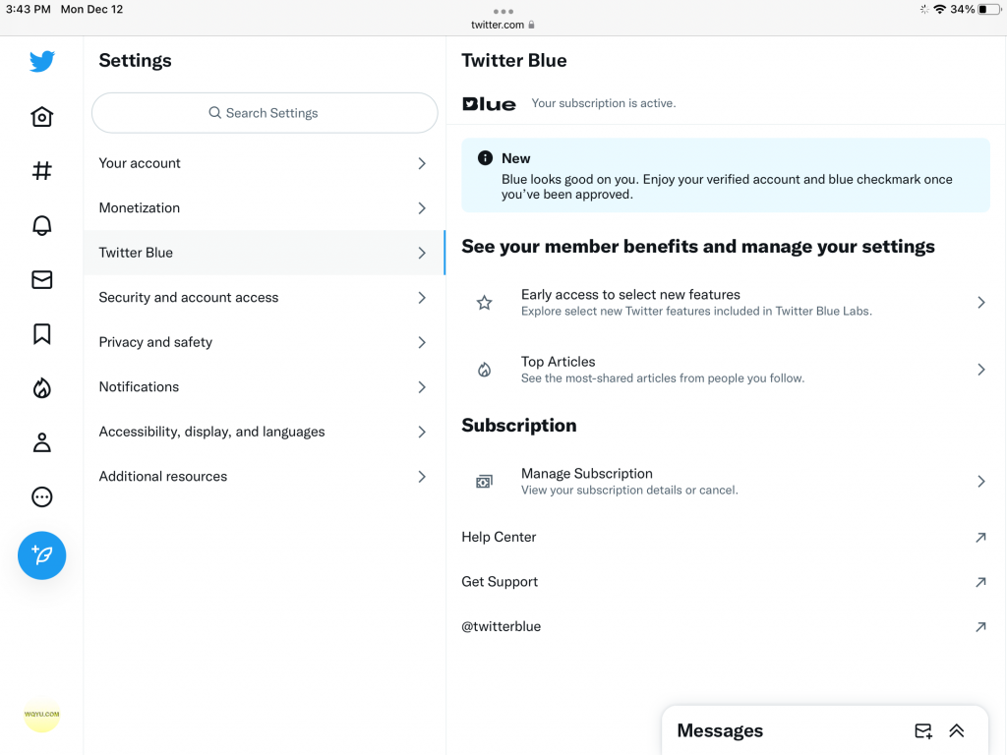Tap the Wi-Fi icon in status bar
The image size is (1007, 755).
939,9
